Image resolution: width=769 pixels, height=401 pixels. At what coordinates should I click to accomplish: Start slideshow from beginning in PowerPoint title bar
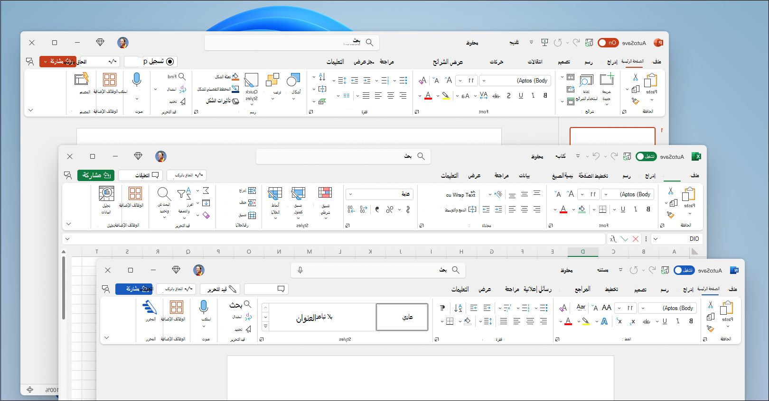(x=544, y=43)
